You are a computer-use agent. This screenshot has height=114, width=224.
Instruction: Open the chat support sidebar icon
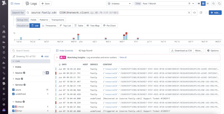[x=4, y=99]
